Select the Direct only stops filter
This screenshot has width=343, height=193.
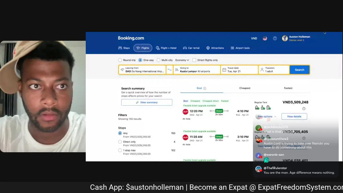120,142
